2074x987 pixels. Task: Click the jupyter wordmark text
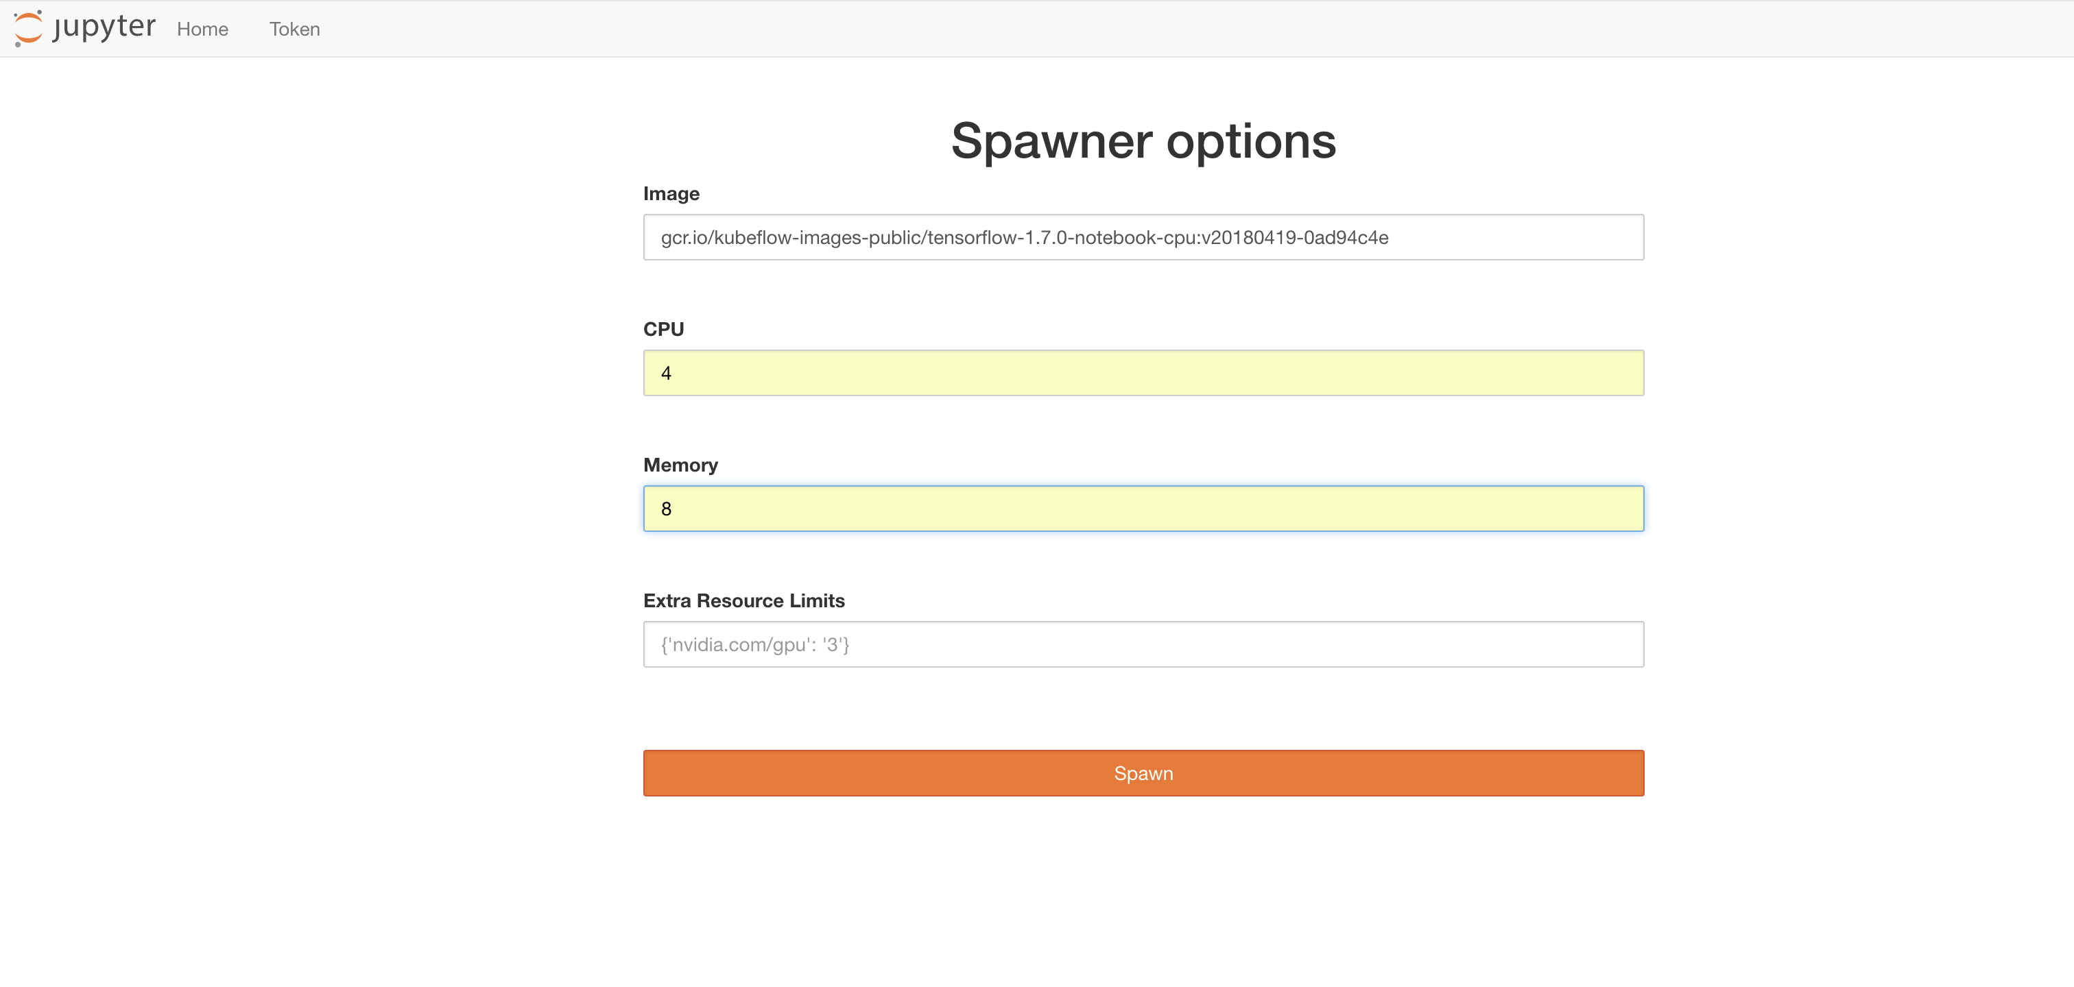point(104,27)
